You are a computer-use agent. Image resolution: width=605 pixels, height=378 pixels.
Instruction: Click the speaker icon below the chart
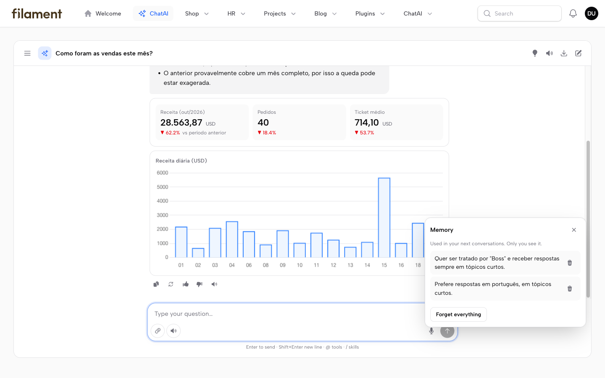pos(214,284)
